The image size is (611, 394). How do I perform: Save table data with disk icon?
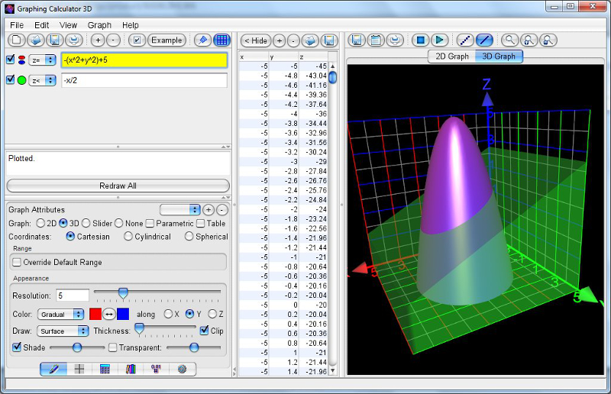coord(329,40)
